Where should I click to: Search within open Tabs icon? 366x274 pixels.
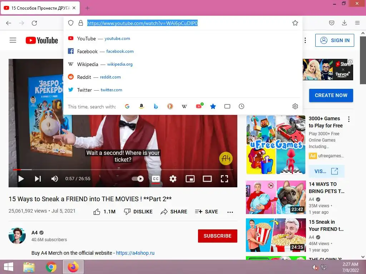227,106
